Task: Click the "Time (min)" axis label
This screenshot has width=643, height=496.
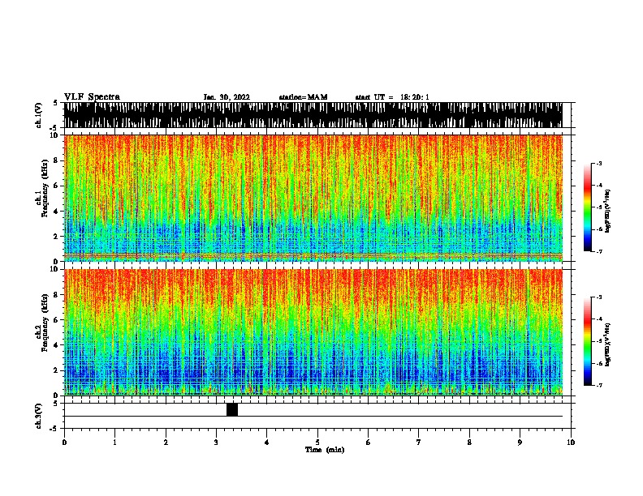Action: click(x=325, y=450)
